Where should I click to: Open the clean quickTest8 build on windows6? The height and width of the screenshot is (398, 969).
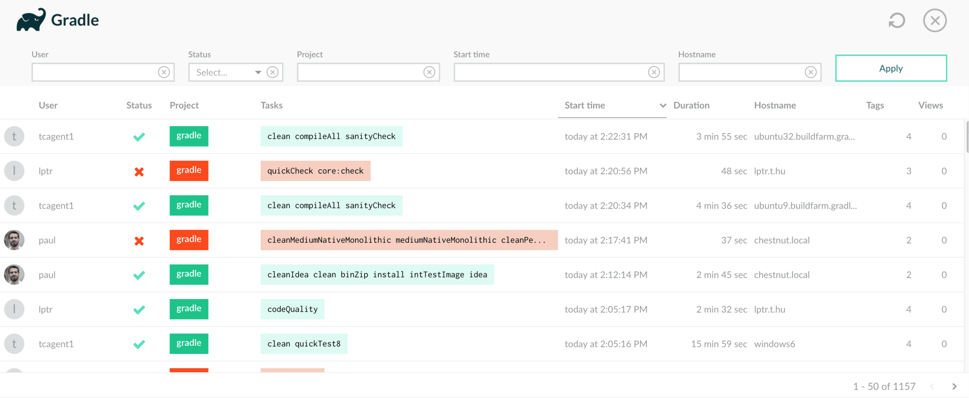pyautogui.click(x=304, y=344)
